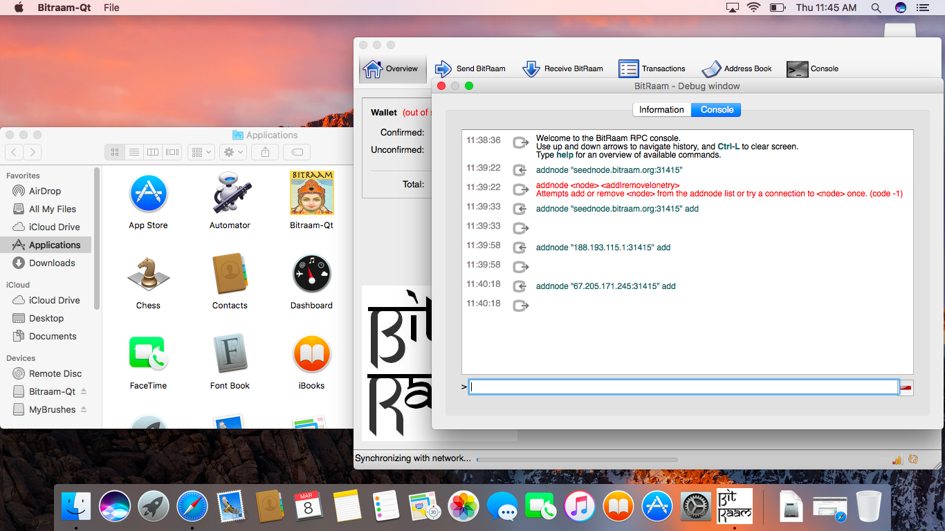Select Downloads in Finder sidebar

[x=52, y=263]
